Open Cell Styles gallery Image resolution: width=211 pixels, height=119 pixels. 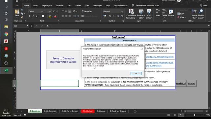tap(149, 14)
